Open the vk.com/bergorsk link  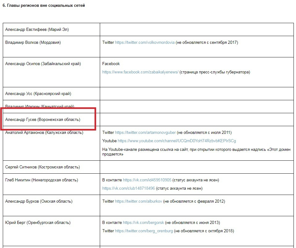[143, 223]
